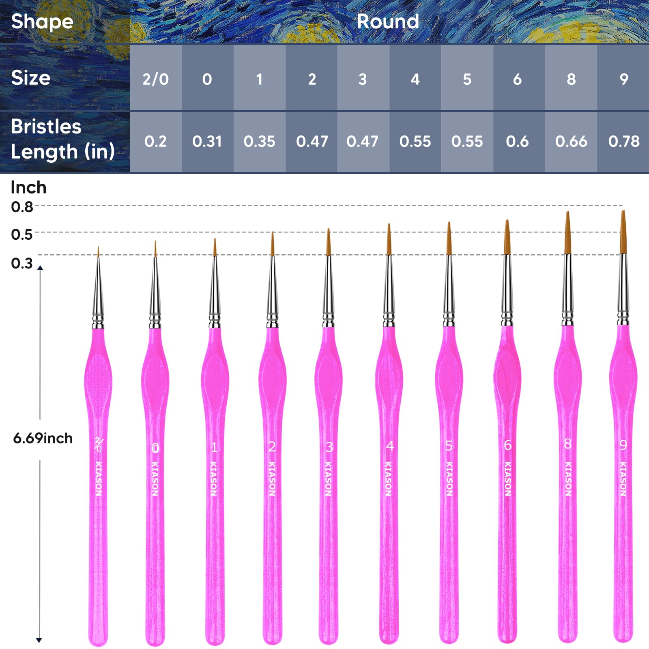Click the 0.3 scale marker

point(22,263)
